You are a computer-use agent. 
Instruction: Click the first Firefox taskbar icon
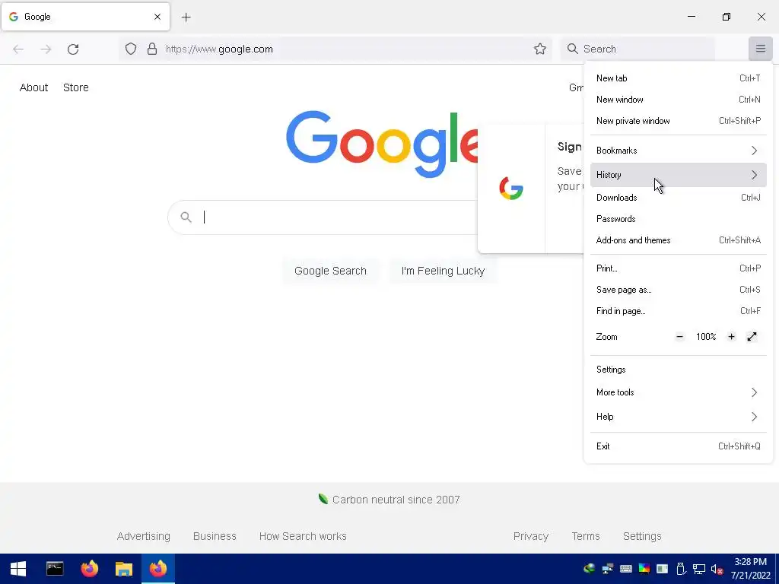coord(90,569)
